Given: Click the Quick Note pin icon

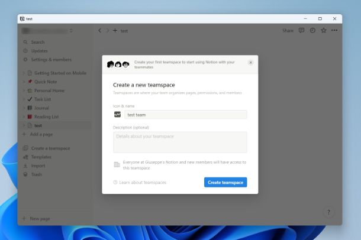Looking at the screenshot, I should click(30, 82).
